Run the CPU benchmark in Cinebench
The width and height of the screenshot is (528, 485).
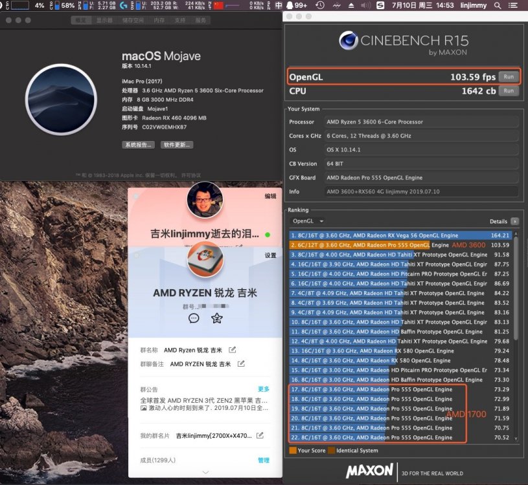coord(509,91)
